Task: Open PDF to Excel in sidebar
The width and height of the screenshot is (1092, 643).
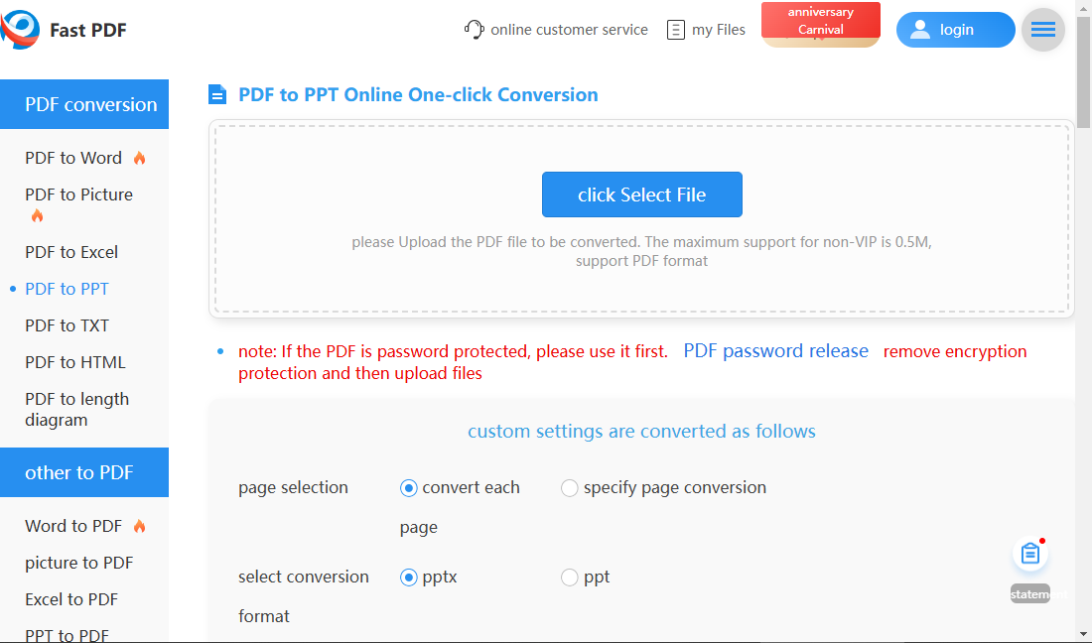Action: 71,252
